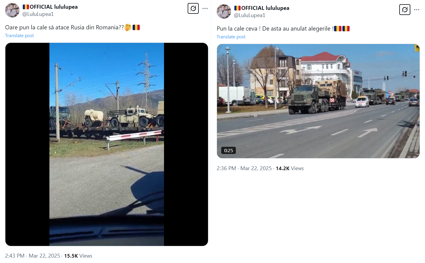Open more options menu on left post
The image size is (425, 263).
(205, 8)
